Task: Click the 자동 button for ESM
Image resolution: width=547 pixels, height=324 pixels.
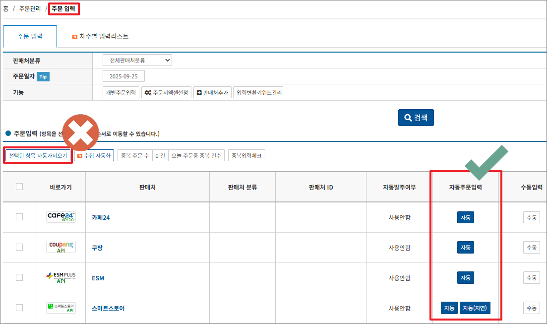Action: [x=466, y=278]
